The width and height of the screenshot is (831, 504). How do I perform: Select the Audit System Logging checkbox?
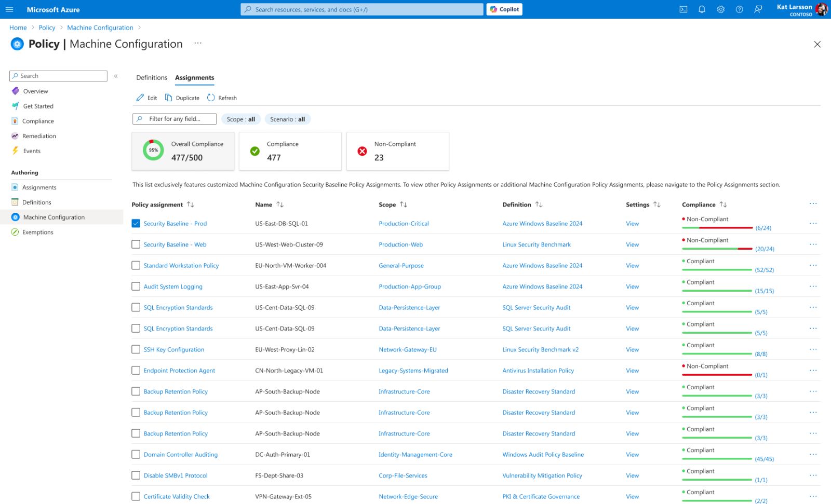pyautogui.click(x=136, y=287)
